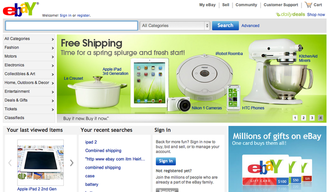Click the blue Search button
The image size is (334, 192).
pyautogui.click(x=225, y=26)
